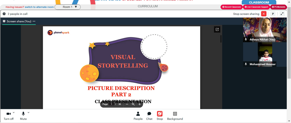Click PS Moments button
Image resolution: width=291 pixels, height=123 pixels.
(x=278, y=7)
